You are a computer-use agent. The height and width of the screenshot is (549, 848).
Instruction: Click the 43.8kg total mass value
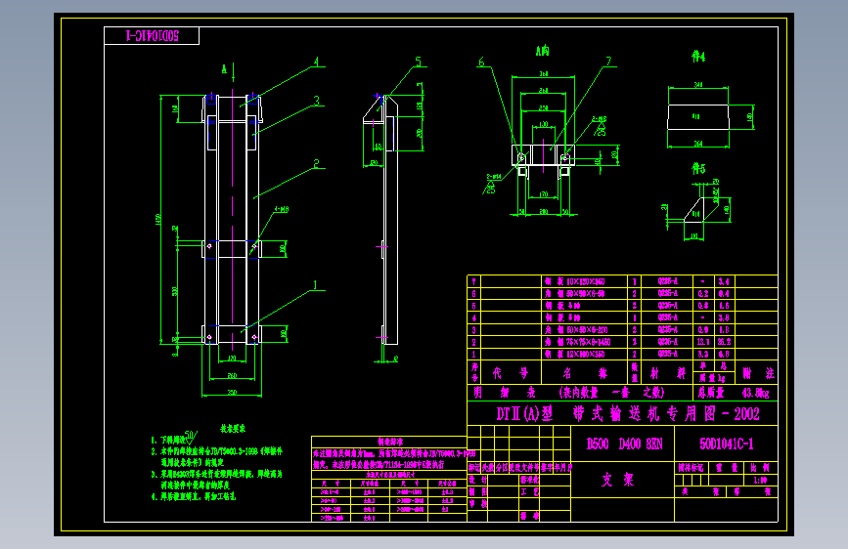755,393
